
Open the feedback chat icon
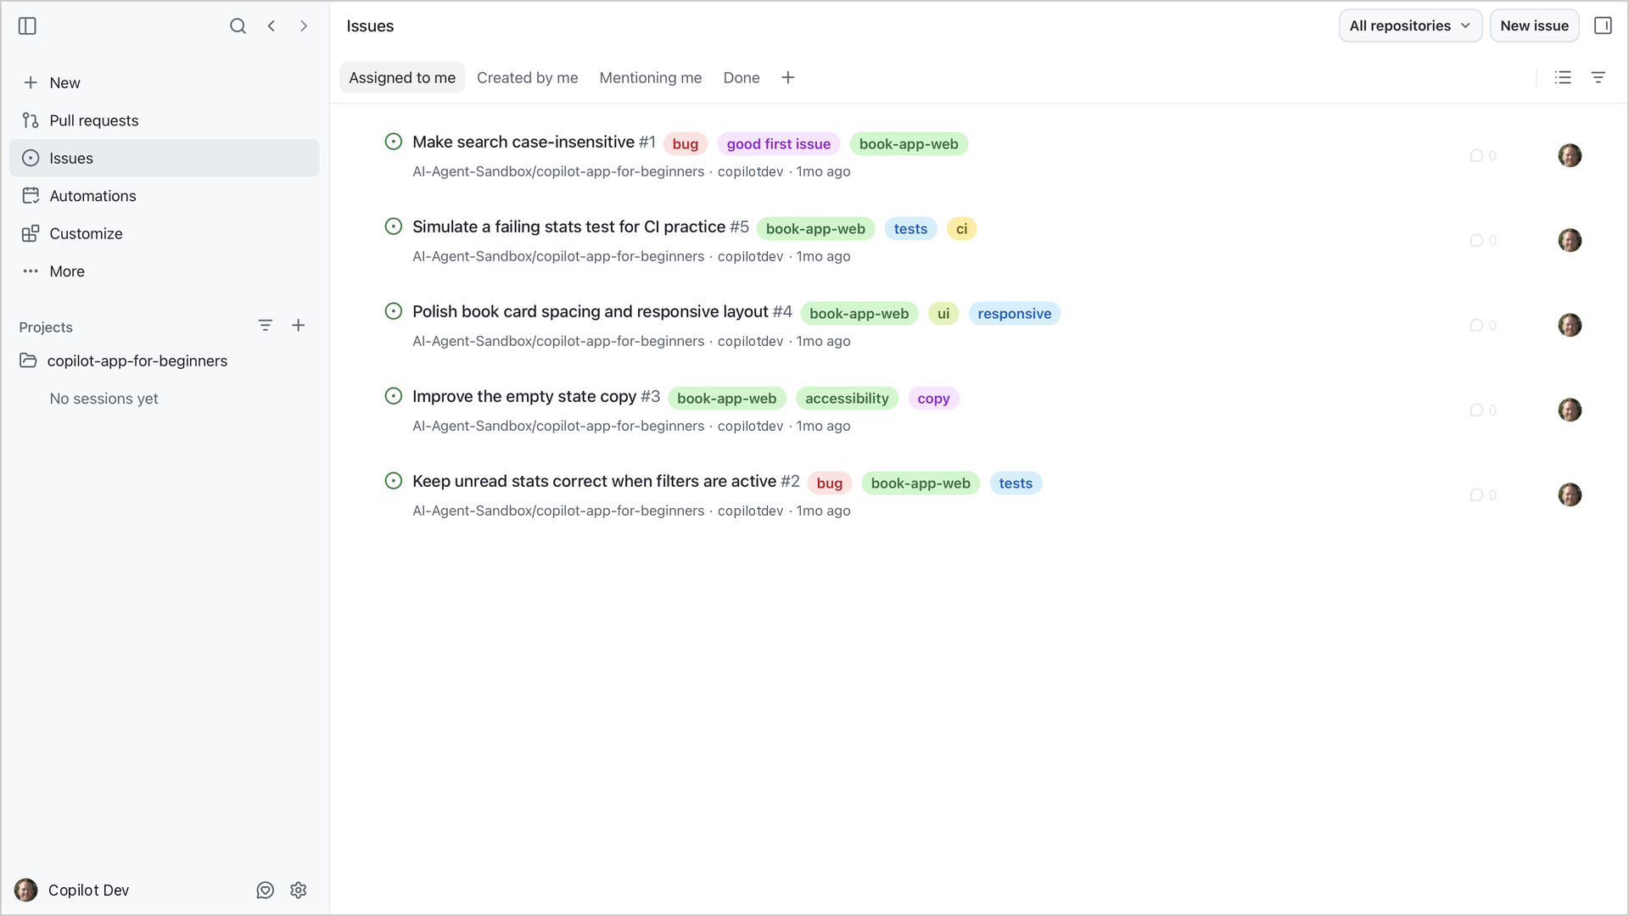click(266, 891)
